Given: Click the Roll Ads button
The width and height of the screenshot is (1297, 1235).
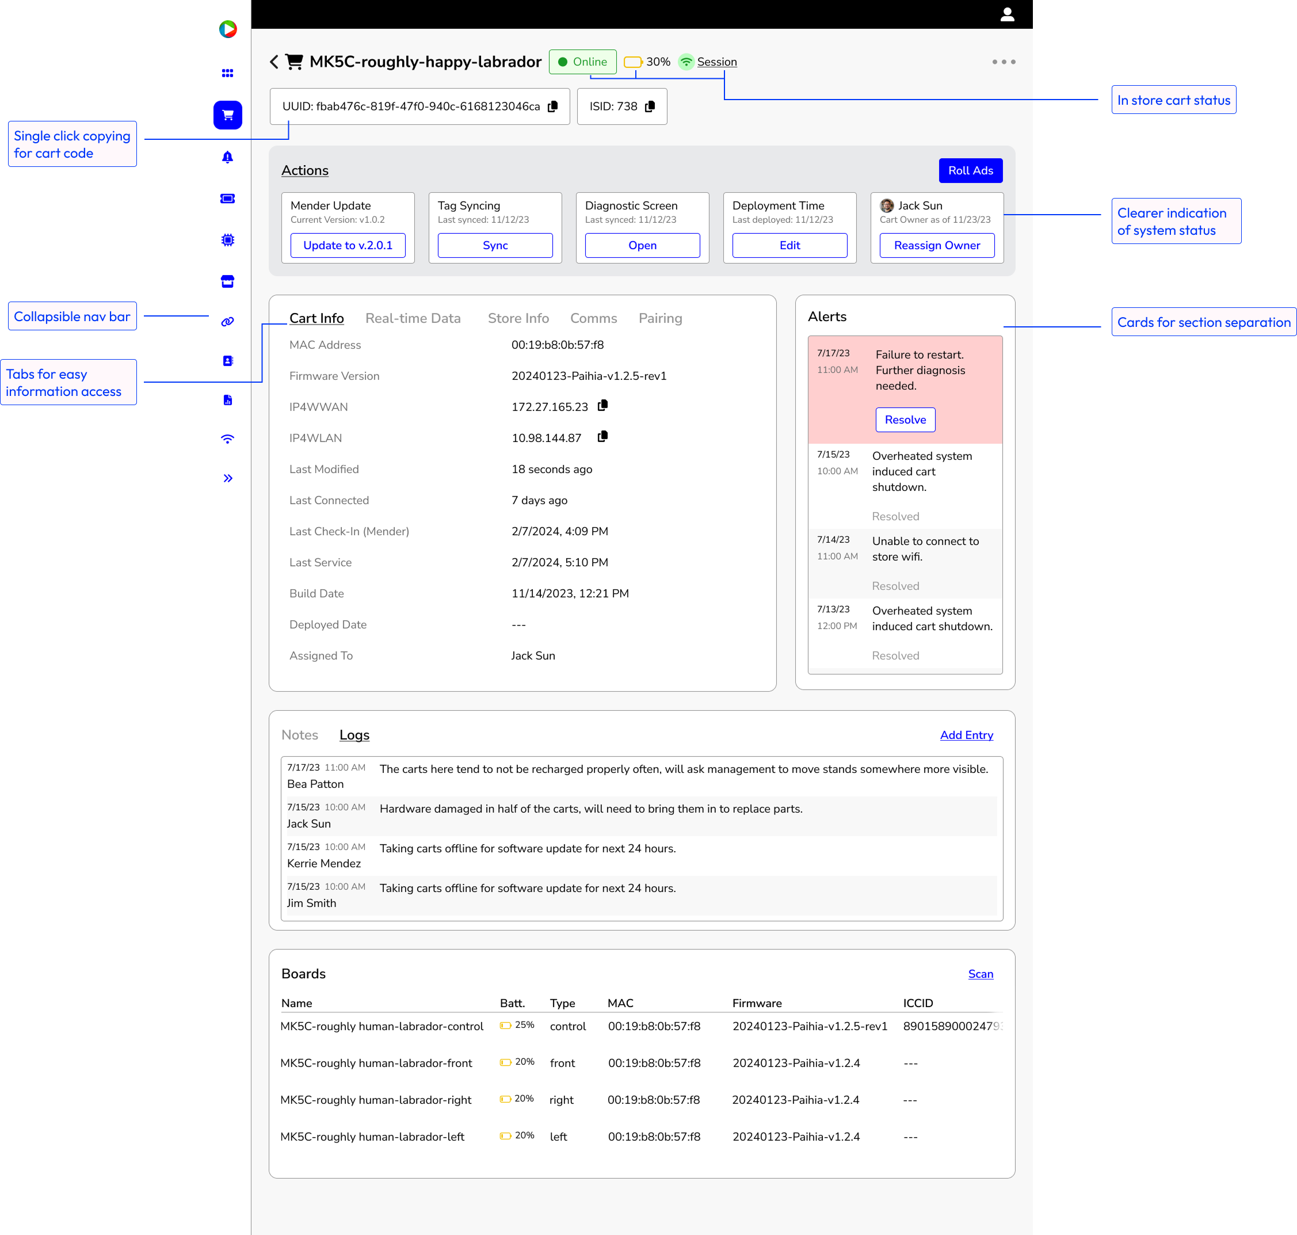Looking at the screenshot, I should [970, 170].
